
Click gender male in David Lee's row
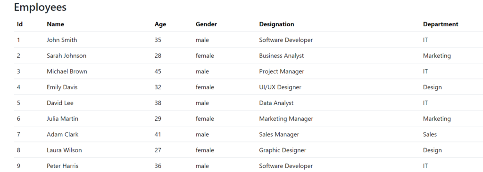click(x=202, y=103)
